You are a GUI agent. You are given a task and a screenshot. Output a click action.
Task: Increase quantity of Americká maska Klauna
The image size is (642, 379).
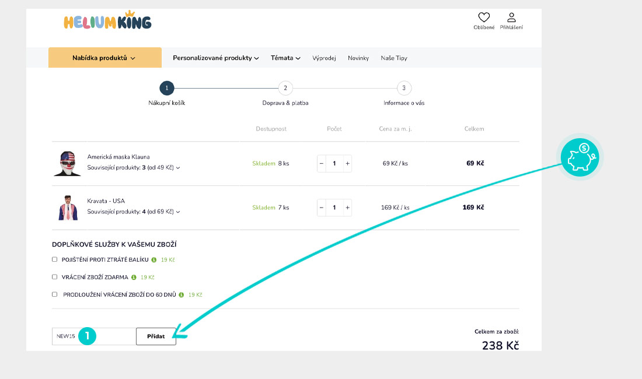[348, 164]
